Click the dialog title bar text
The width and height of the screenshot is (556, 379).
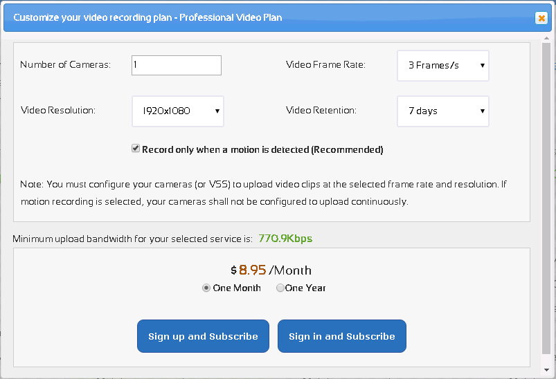(x=147, y=17)
